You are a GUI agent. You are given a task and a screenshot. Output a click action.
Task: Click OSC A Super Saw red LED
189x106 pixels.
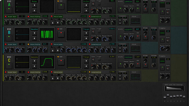tap(5, 16)
